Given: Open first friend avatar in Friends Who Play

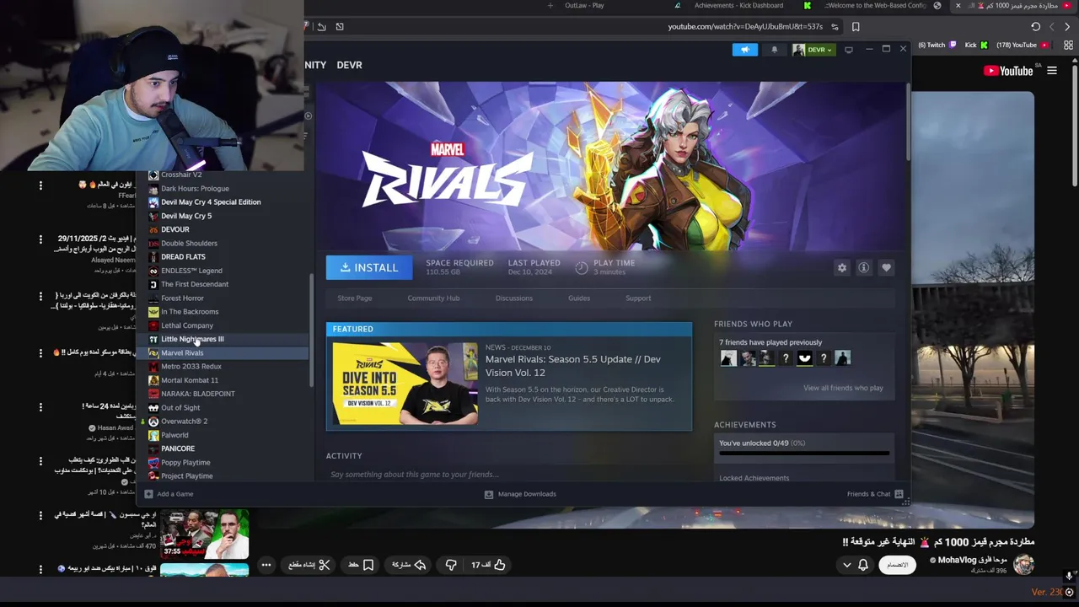Looking at the screenshot, I should (728, 358).
